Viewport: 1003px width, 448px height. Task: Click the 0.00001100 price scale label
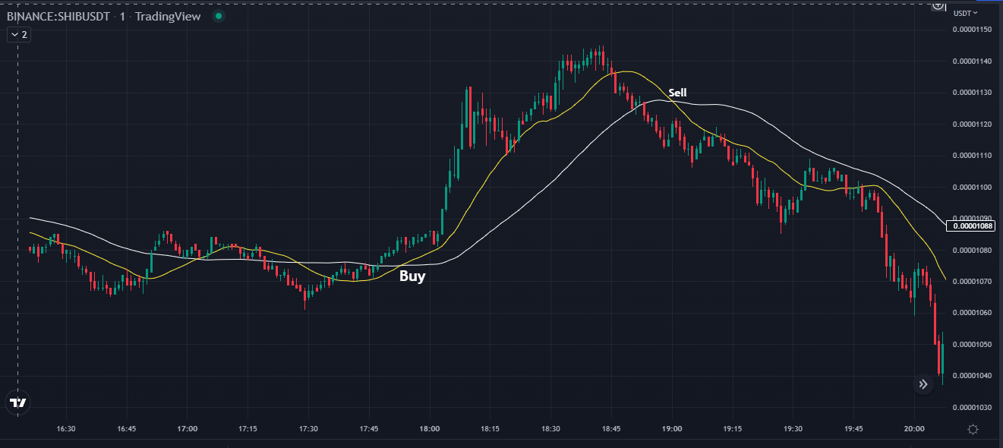click(x=973, y=187)
